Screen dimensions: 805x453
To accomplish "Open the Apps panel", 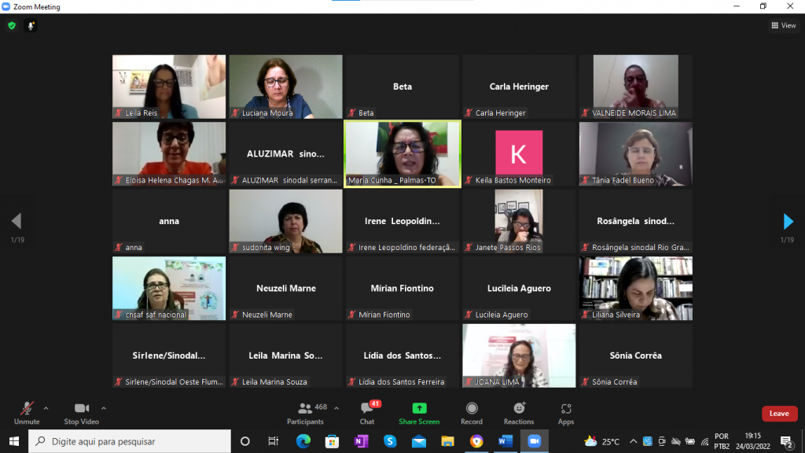I will coord(566,412).
